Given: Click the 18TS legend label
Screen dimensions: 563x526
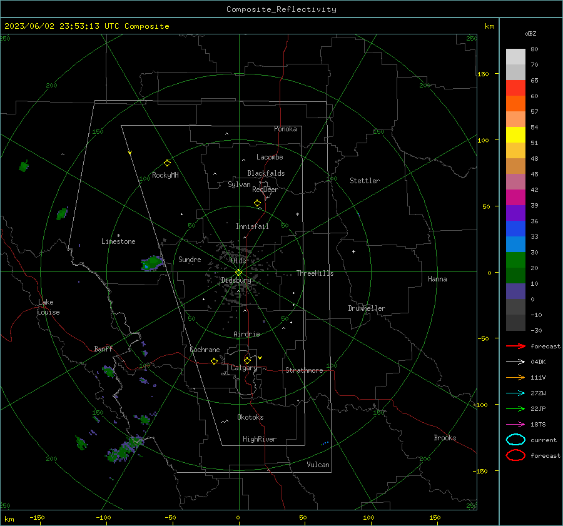Looking at the screenshot, I should point(538,425).
